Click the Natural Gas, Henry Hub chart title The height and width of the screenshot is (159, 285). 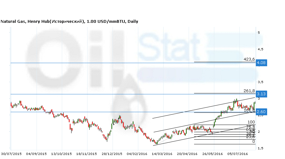69,22
